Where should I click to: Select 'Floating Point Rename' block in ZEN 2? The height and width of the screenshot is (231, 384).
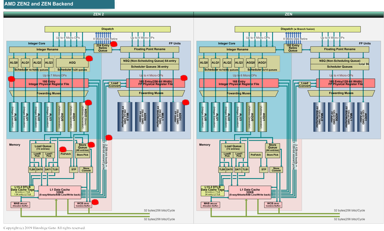[150, 49]
